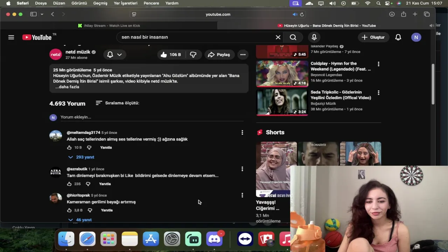This screenshot has width=448, height=252.
Task: Reply to @meltemdag3174 comment
Action: pyautogui.click(x=106, y=147)
